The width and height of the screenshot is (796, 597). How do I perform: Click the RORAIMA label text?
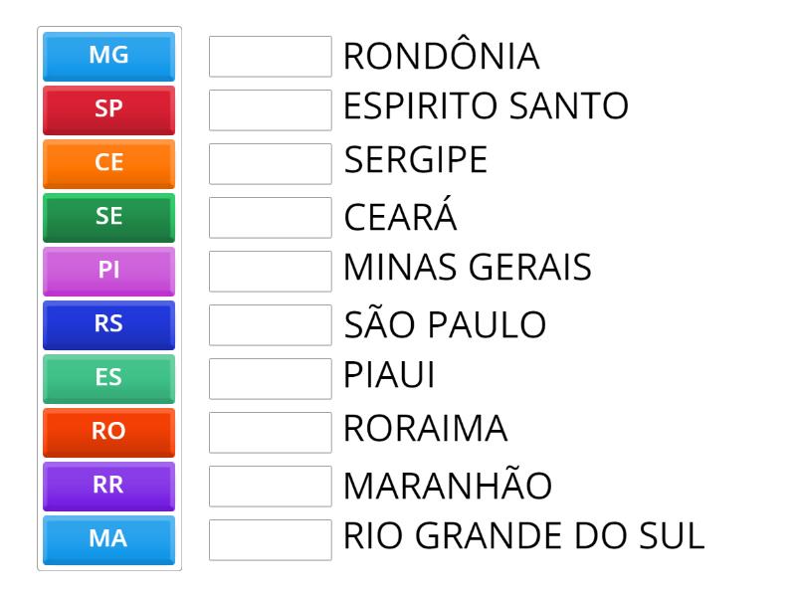(426, 431)
